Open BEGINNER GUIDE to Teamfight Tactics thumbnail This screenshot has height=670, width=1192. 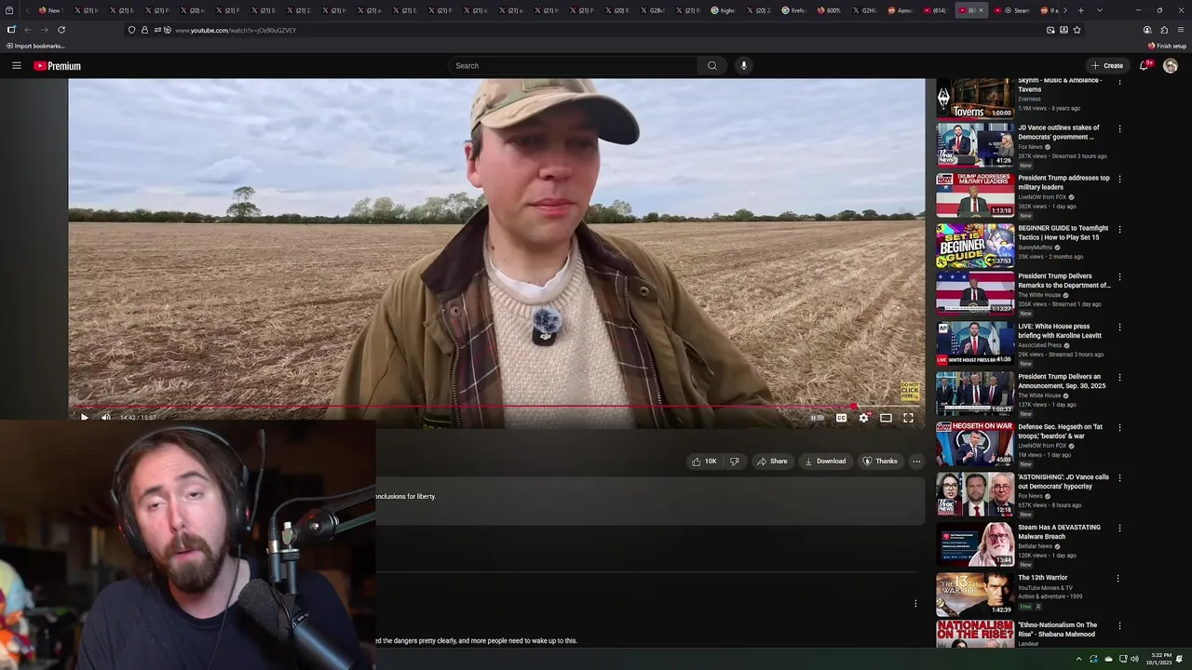tap(975, 245)
